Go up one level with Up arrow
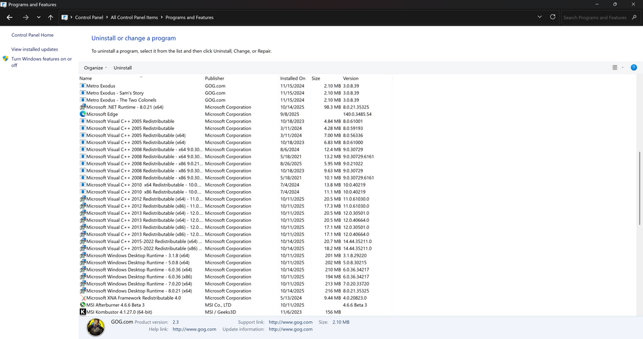 pyautogui.click(x=51, y=17)
